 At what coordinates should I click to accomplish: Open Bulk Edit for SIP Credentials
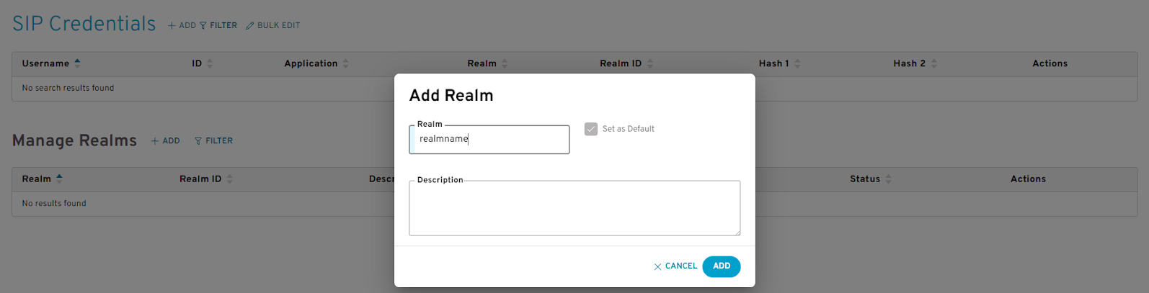click(x=273, y=25)
